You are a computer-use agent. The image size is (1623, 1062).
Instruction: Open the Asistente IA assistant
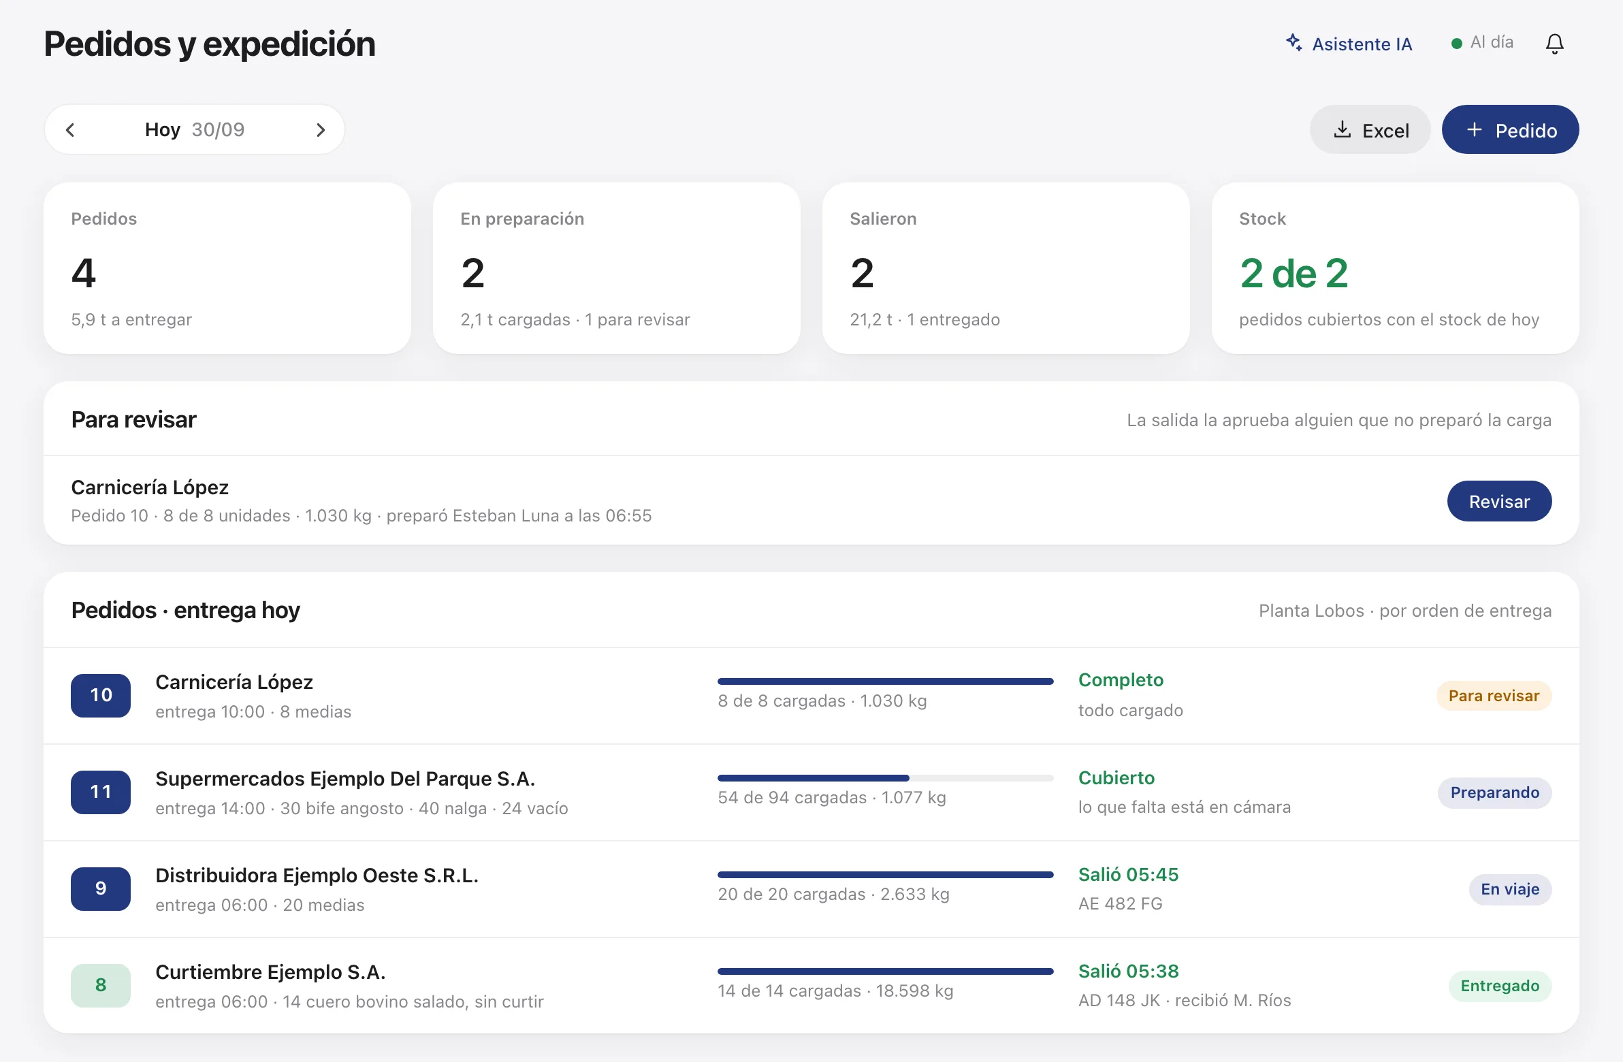click(1349, 44)
